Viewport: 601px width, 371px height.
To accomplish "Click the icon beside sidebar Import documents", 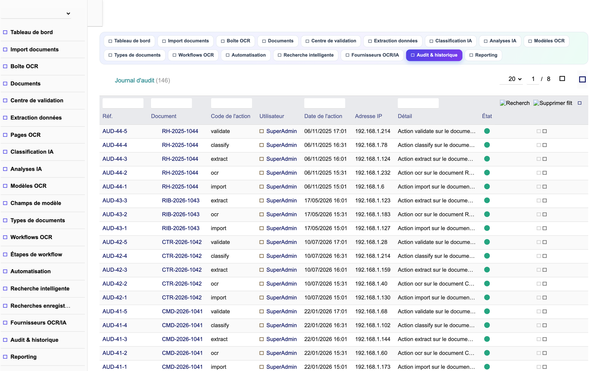I will 5,49.
